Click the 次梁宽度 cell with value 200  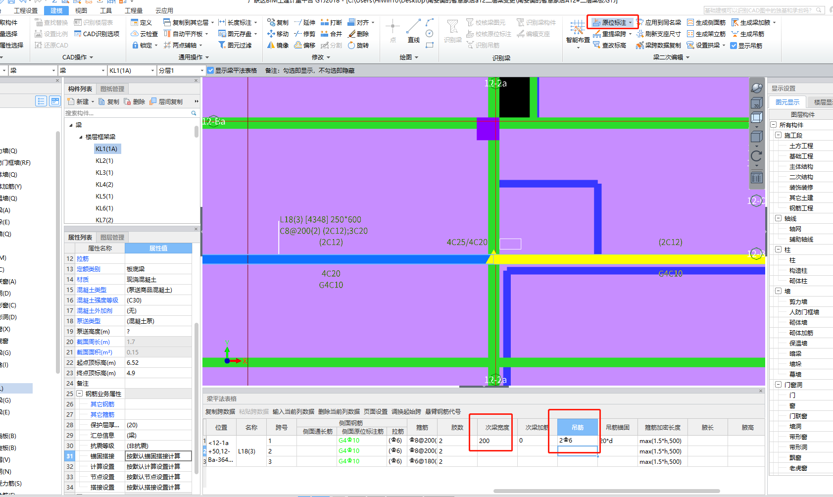pyautogui.click(x=497, y=441)
